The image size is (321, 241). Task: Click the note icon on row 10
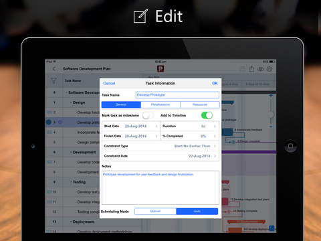pos(49,192)
